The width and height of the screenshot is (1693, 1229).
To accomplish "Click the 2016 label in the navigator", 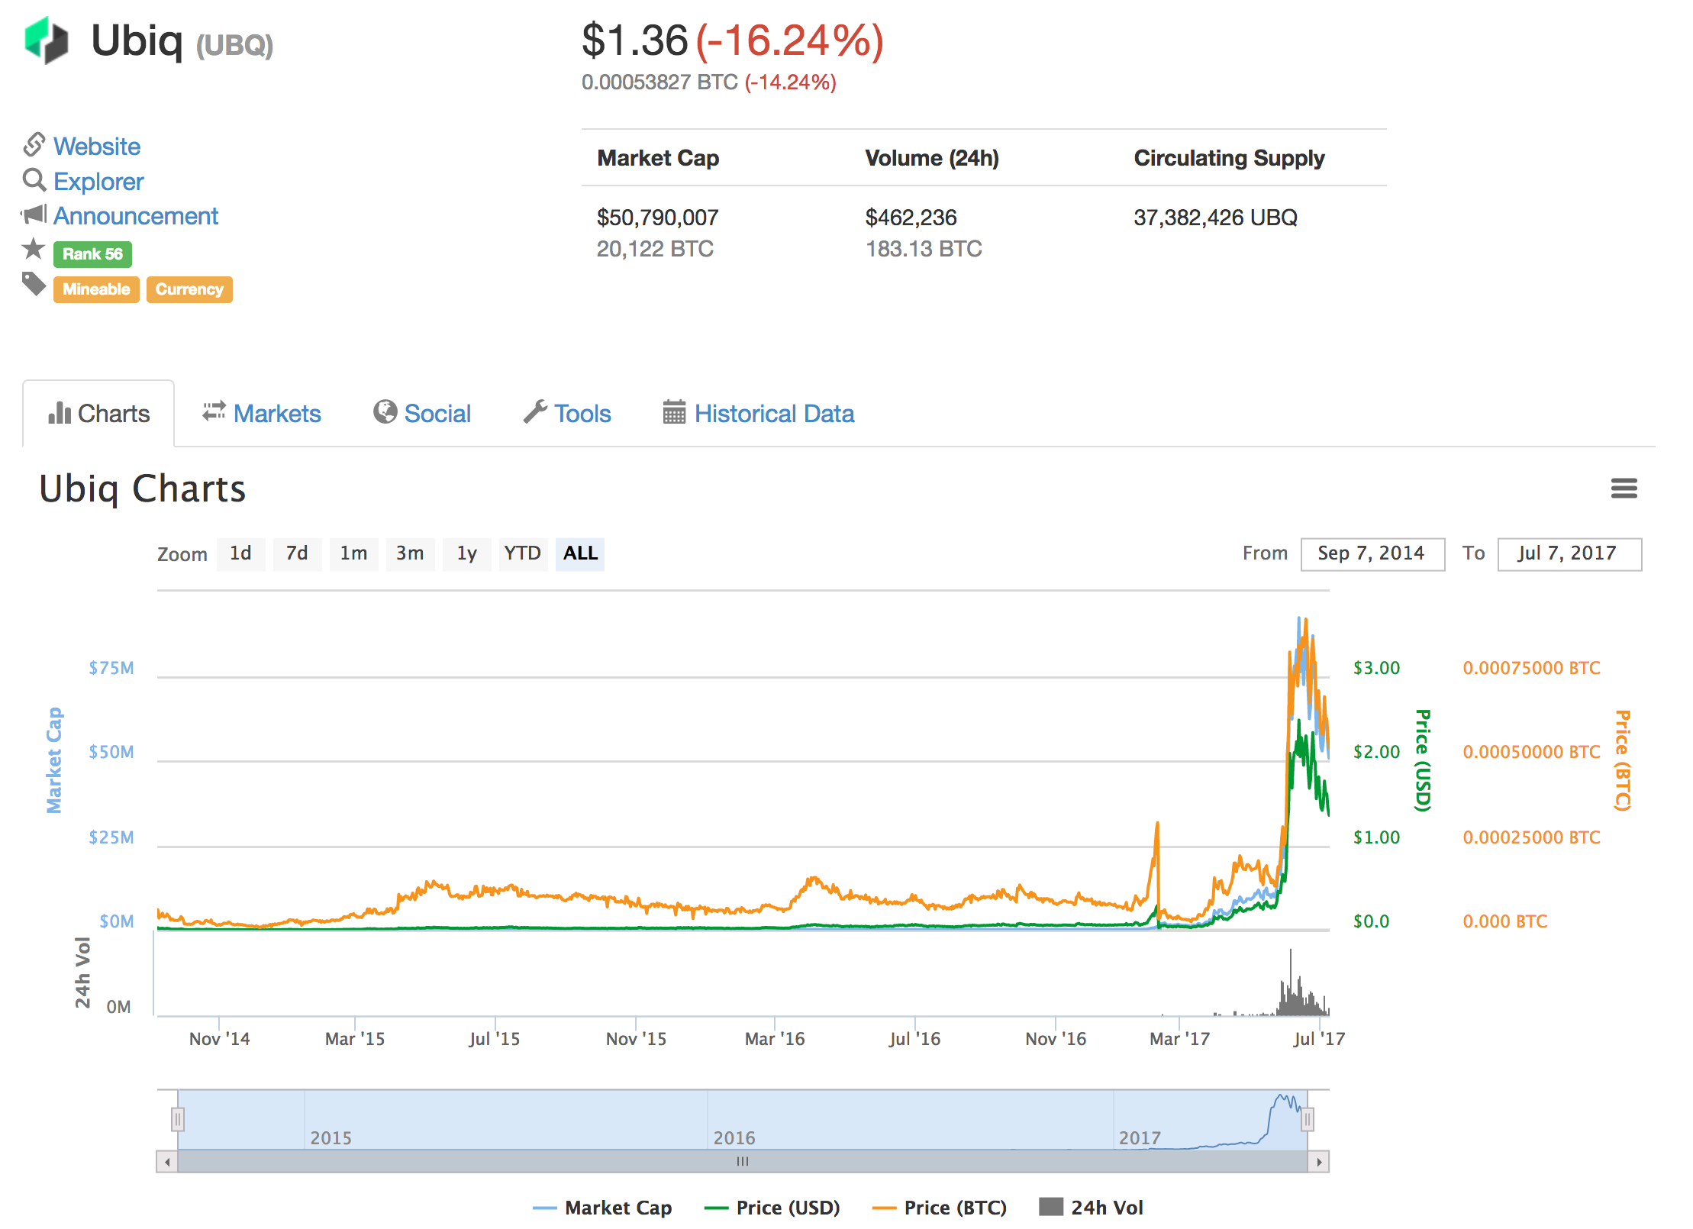I will [734, 1138].
